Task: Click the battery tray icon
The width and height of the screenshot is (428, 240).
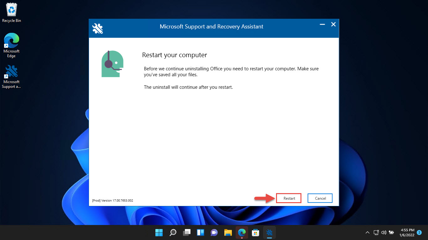Action: 391,232
